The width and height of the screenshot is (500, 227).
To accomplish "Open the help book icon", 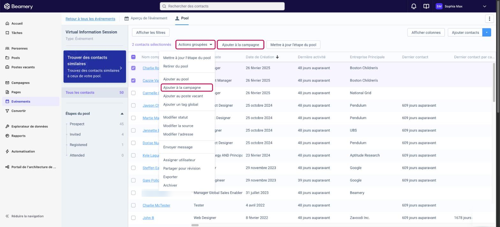I will tap(426, 6).
